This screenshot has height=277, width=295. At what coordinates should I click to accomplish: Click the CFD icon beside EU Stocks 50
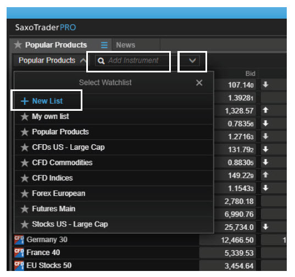[19, 265]
